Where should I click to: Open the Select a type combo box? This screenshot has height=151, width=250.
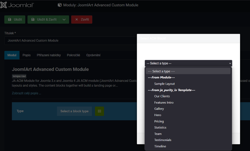pyautogui.click(x=188, y=63)
